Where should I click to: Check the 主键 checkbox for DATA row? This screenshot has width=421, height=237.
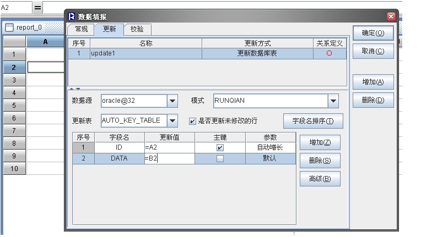220,158
